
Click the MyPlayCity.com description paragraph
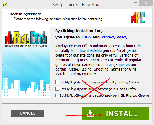point(98,60)
